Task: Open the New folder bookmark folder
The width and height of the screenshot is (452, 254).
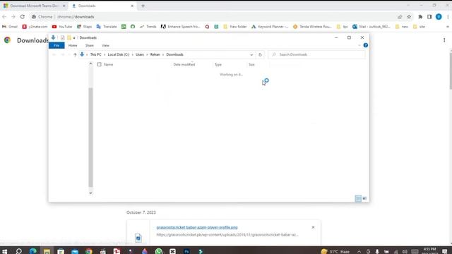Action: (235, 27)
